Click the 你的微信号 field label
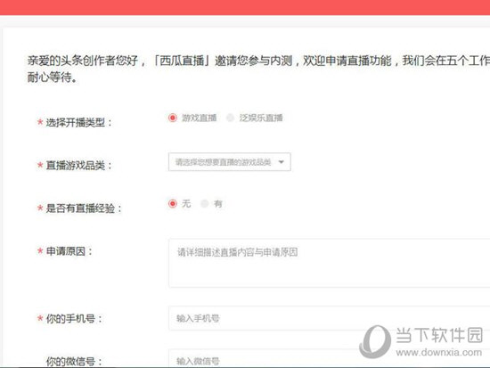490x368 pixels. pyautogui.click(x=74, y=362)
